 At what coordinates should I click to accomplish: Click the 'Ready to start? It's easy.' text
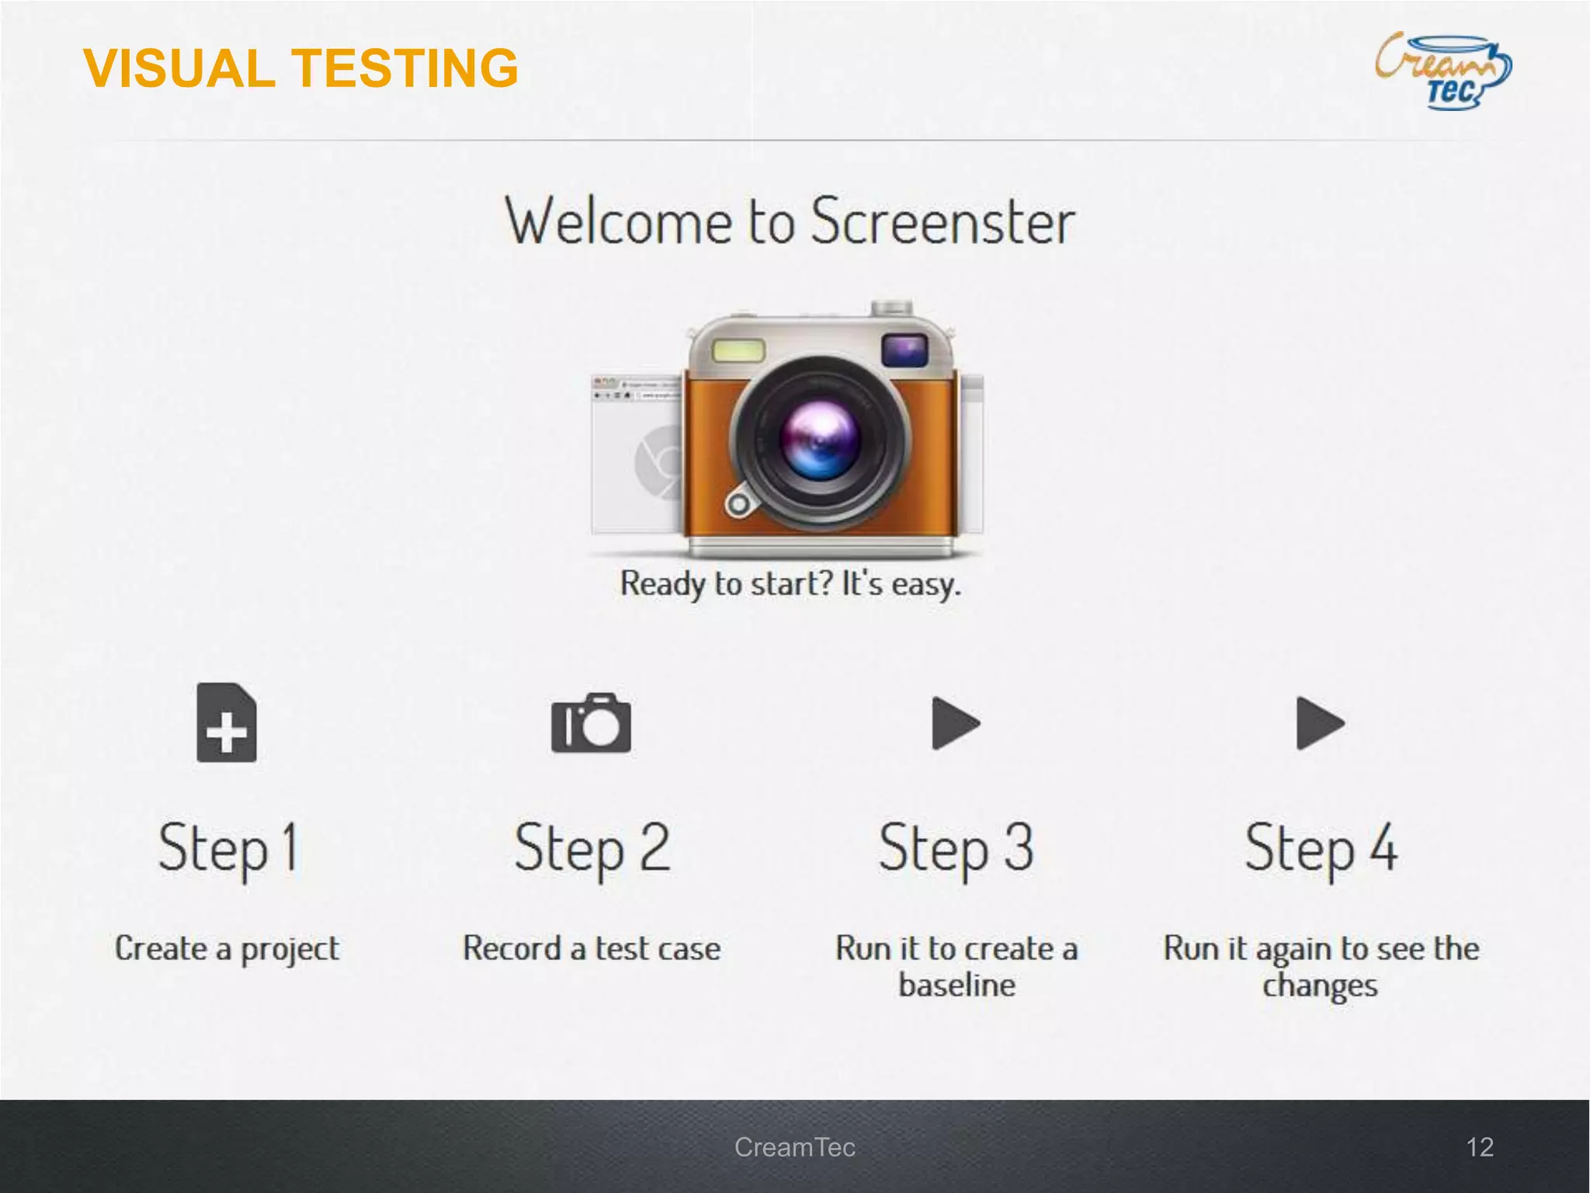pyautogui.click(x=790, y=584)
